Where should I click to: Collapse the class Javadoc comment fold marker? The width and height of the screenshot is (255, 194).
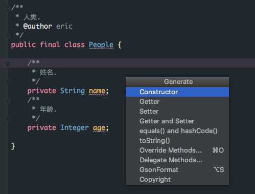[x=8, y=8]
